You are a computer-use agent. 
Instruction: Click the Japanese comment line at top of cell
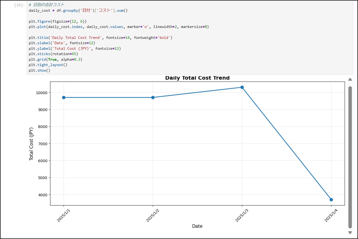[x=47, y=5]
